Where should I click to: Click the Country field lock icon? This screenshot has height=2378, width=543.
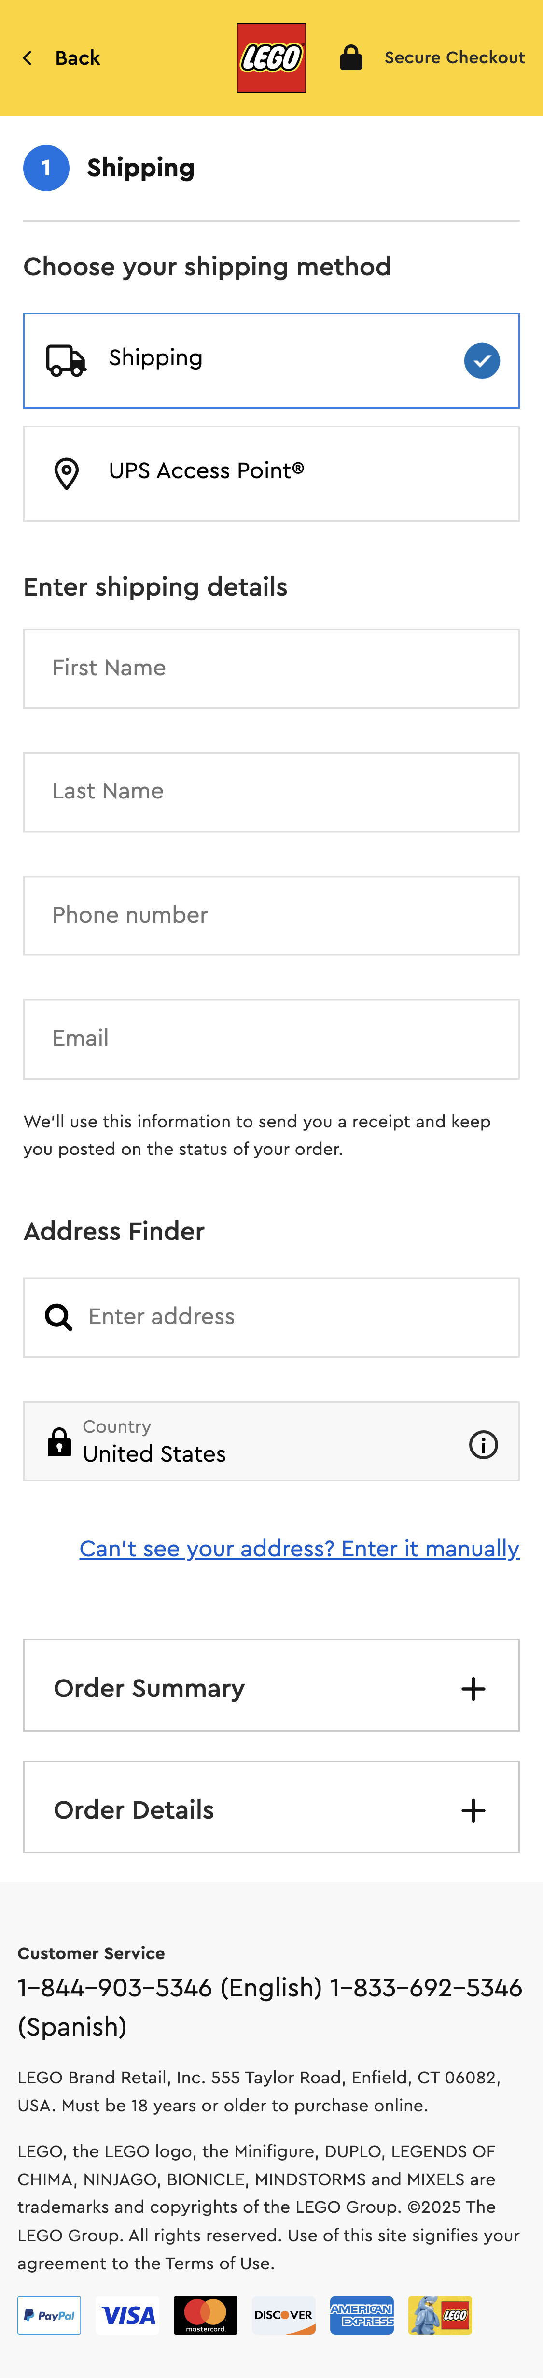point(59,1442)
